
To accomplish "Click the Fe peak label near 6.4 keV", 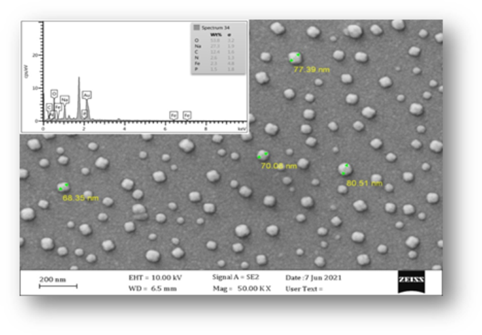I will pos(174,115).
